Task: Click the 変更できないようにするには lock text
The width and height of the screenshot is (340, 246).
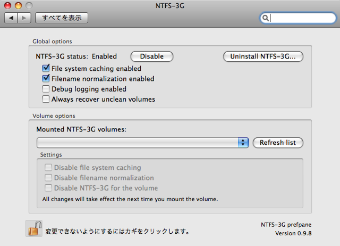Action: click(x=117, y=231)
